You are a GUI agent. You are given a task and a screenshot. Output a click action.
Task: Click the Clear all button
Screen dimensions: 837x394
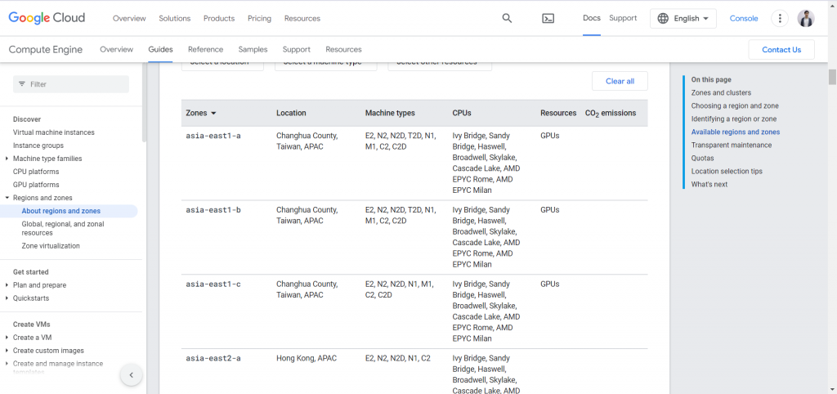coord(620,81)
